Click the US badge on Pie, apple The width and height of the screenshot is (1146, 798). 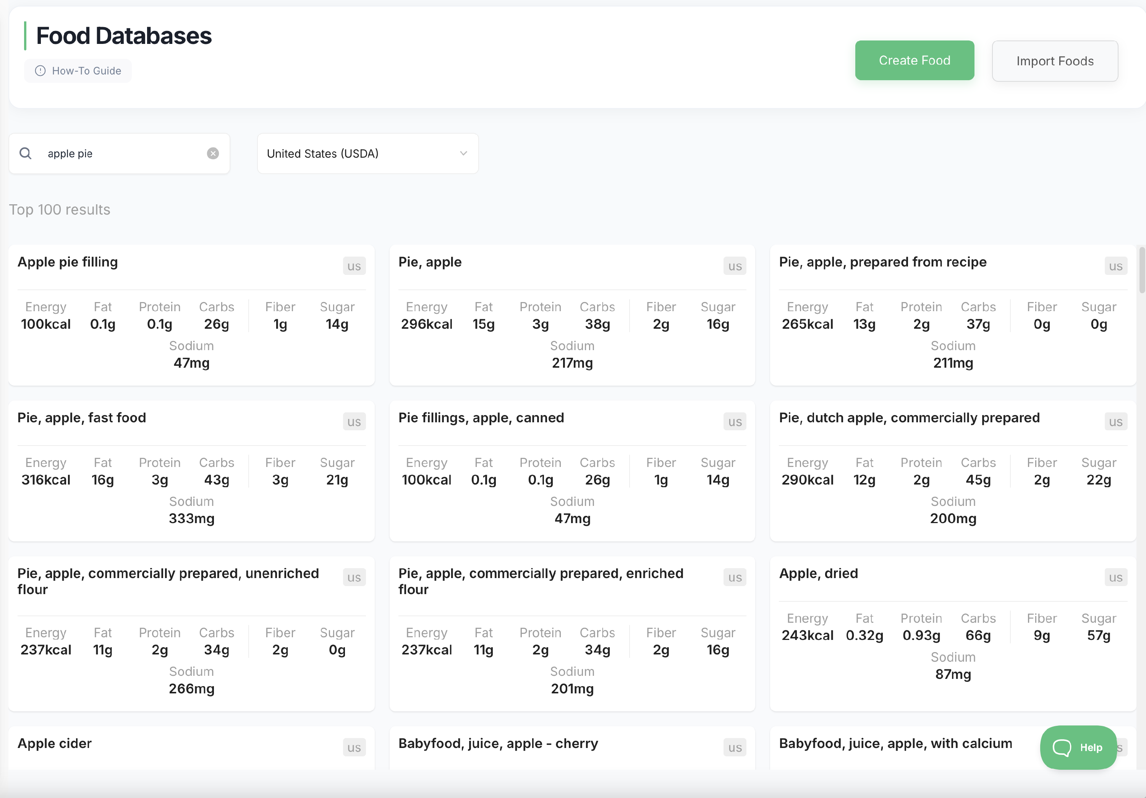pos(734,267)
